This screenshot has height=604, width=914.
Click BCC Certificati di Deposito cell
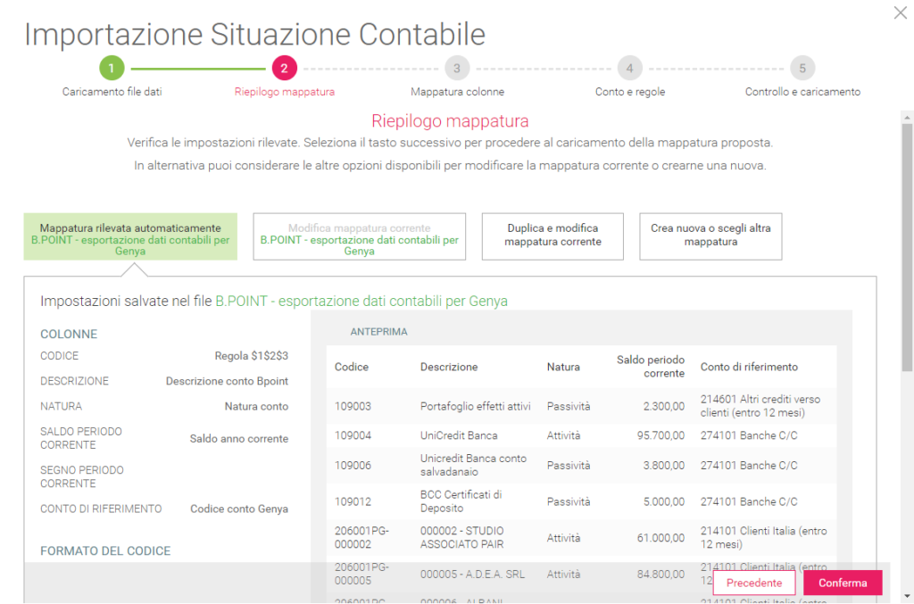click(x=461, y=501)
